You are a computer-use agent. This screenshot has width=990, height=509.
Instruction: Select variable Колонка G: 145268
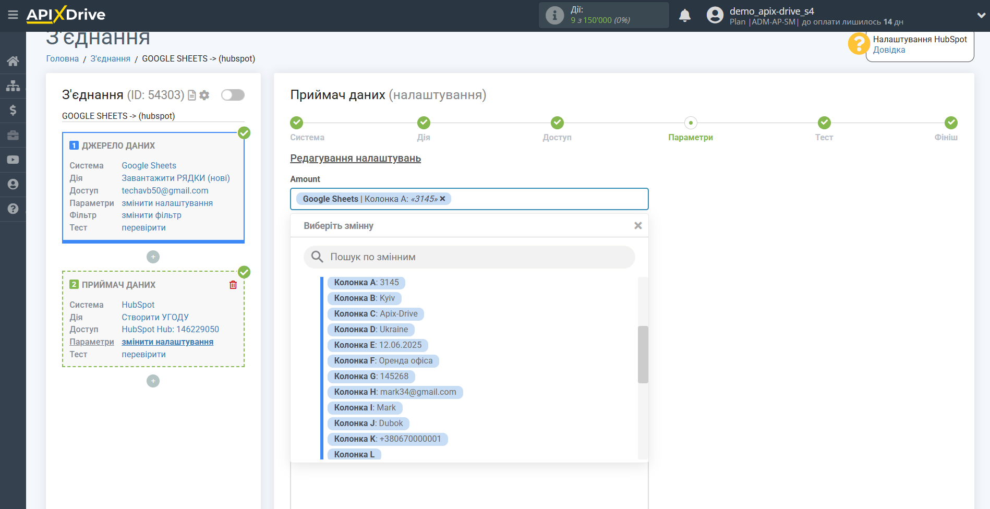(371, 377)
